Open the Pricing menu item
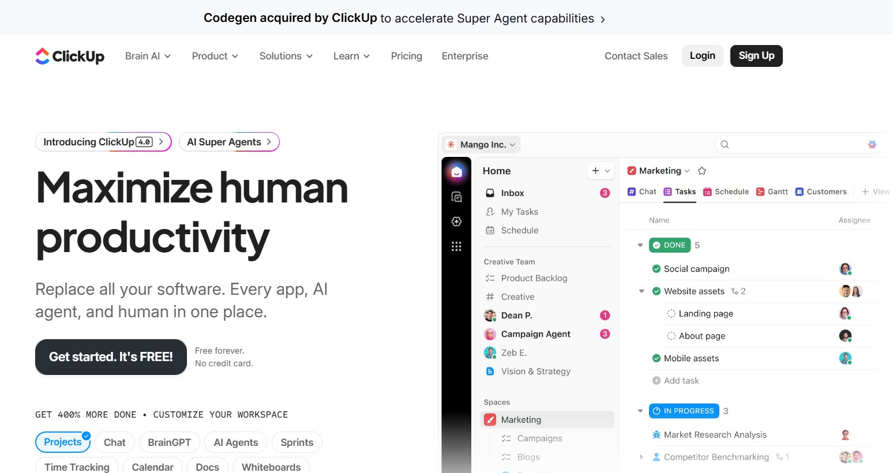 pyautogui.click(x=406, y=56)
